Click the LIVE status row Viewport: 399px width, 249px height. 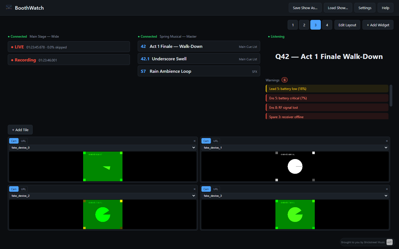pyautogui.click(x=69, y=47)
